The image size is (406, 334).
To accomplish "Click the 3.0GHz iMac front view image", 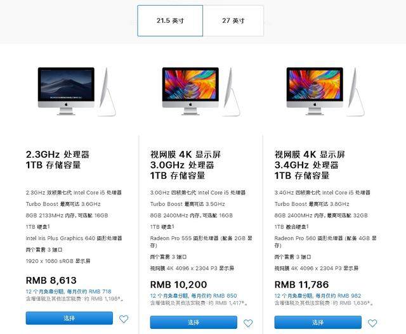I will coord(190,91).
